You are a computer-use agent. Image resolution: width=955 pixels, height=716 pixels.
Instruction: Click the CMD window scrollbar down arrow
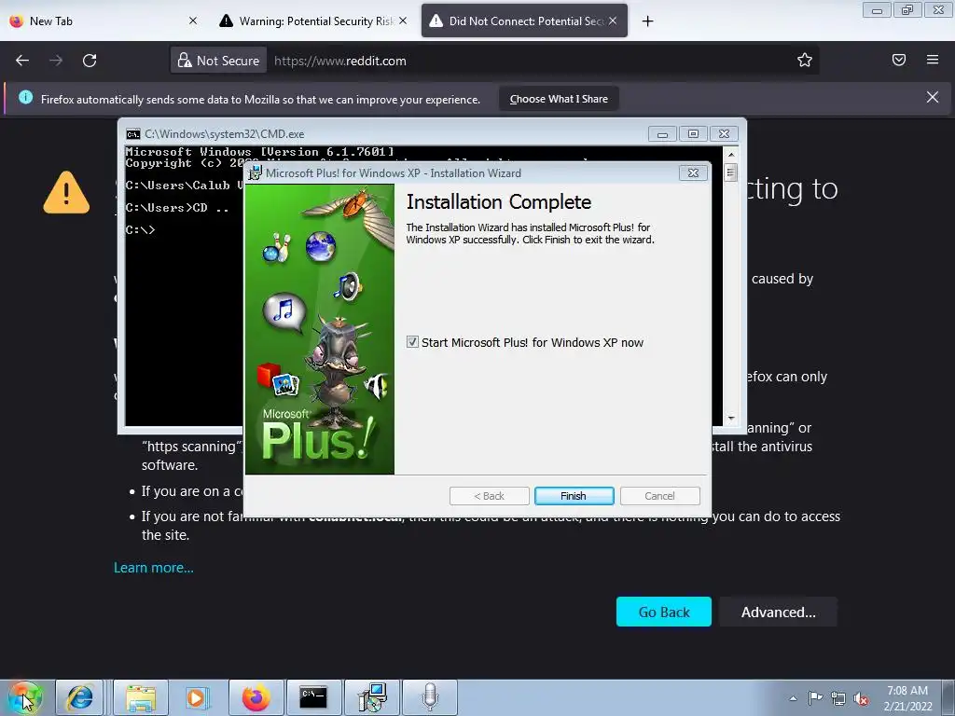(731, 419)
